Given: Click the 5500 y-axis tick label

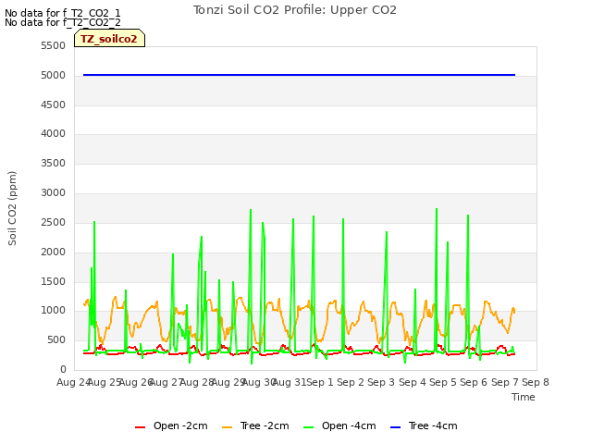Looking at the screenshot, I should click(x=54, y=45).
